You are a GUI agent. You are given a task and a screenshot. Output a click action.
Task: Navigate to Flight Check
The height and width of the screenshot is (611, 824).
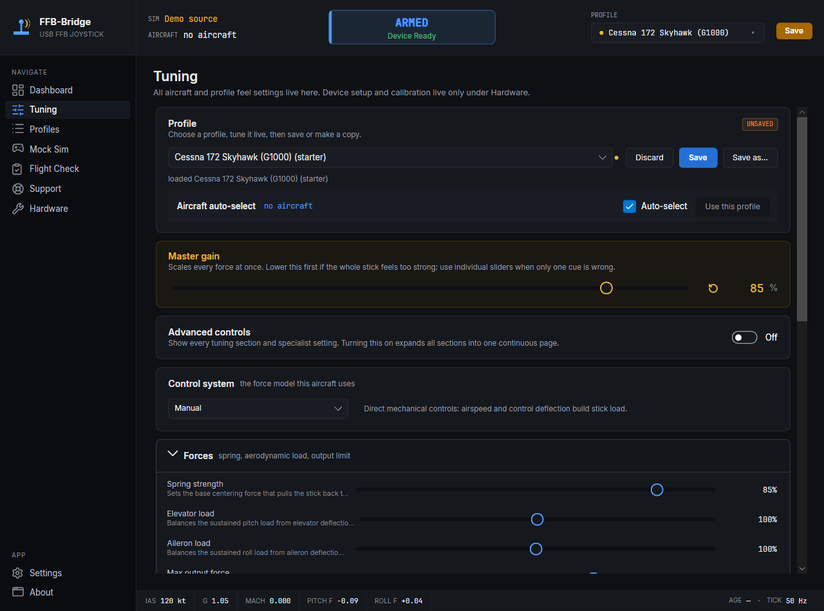(68, 169)
